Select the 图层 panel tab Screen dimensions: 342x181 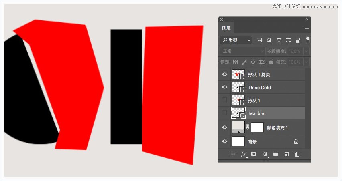coord(226,28)
